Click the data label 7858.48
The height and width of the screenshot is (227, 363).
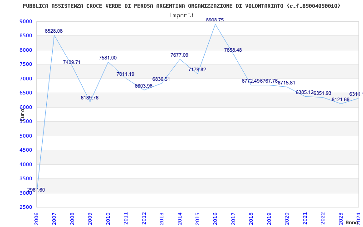[x=233, y=50]
